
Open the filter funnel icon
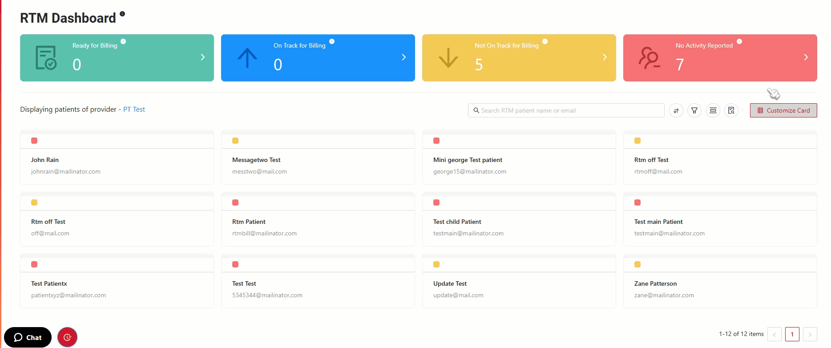[694, 110]
